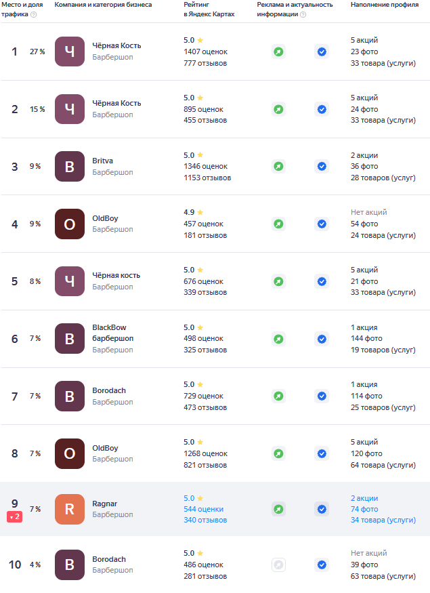Click the green ad icon in row 7 Borodach
This screenshot has width=430, height=593.
click(x=278, y=396)
